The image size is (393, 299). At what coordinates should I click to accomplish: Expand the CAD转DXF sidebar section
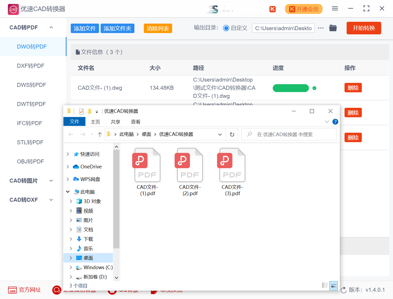51,200
